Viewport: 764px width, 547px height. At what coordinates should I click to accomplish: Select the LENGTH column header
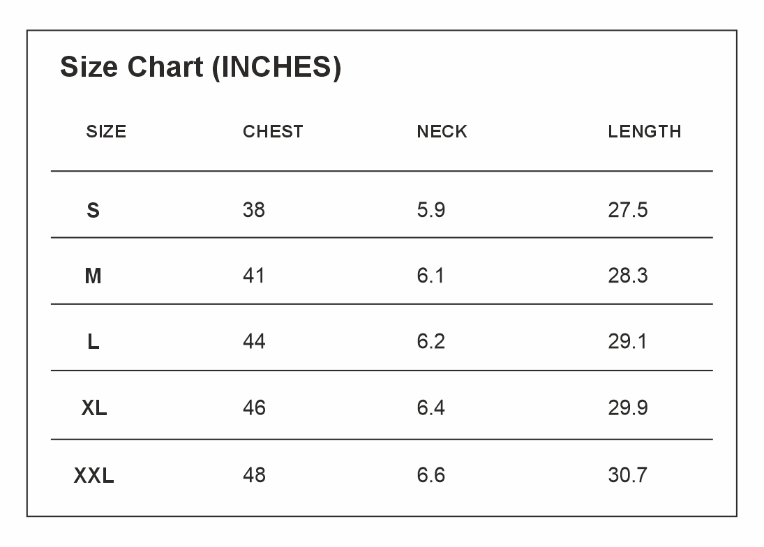click(644, 131)
